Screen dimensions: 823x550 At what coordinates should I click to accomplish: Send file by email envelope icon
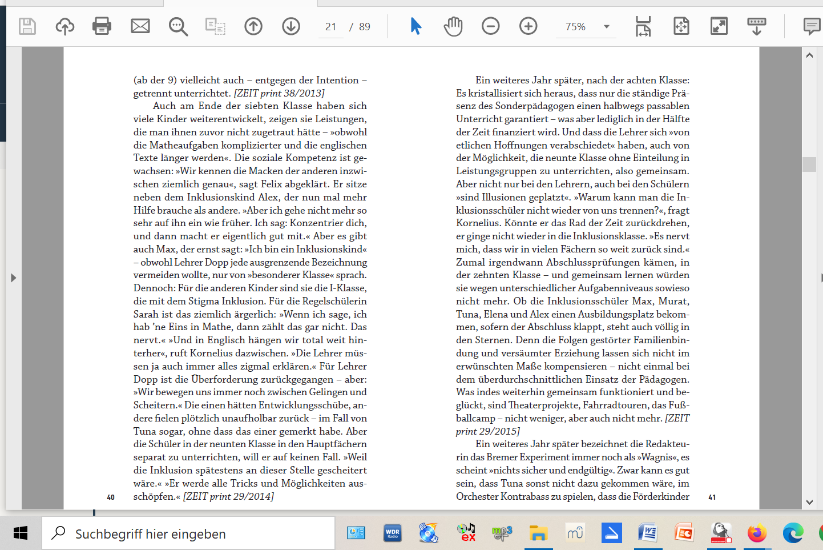click(140, 26)
